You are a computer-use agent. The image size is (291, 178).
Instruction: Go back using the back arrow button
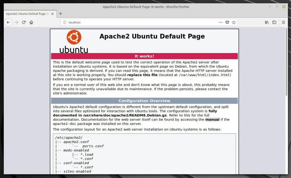[x=9, y=22]
